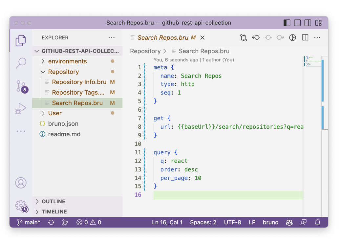
Task: Toggle the bottom panel visibility
Action: tap(297, 23)
